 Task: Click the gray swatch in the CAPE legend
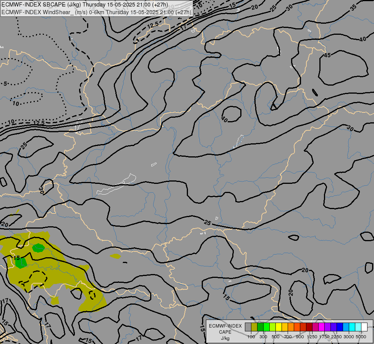pos(248,327)
